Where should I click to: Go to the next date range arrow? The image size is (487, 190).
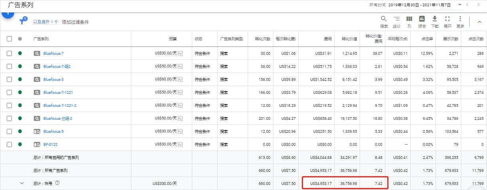pos(479,5)
